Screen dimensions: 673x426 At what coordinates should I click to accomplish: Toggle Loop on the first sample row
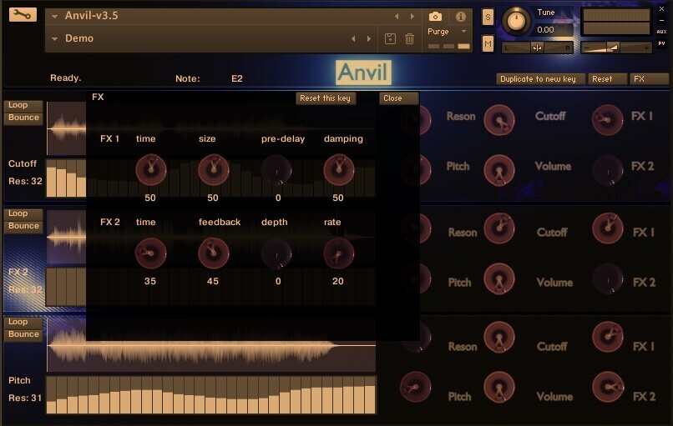[23, 105]
